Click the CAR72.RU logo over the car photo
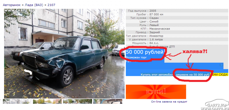This screenshot has height=110, width=229. pyautogui.click(x=19, y=15)
